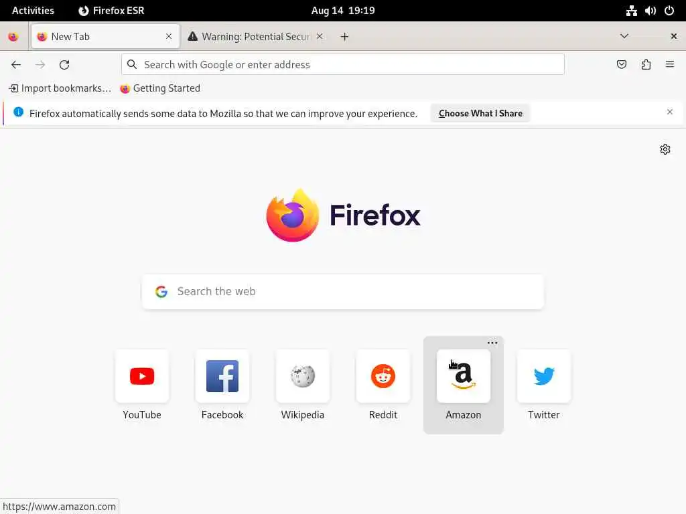This screenshot has height=514, width=686.
Task: Open Amazon tile's three-dot menu
Action: tap(492, 343)
